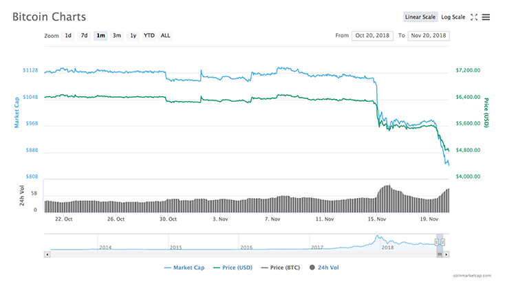Click the 11. Nov date label
The image size is (516, 284).
325,219
